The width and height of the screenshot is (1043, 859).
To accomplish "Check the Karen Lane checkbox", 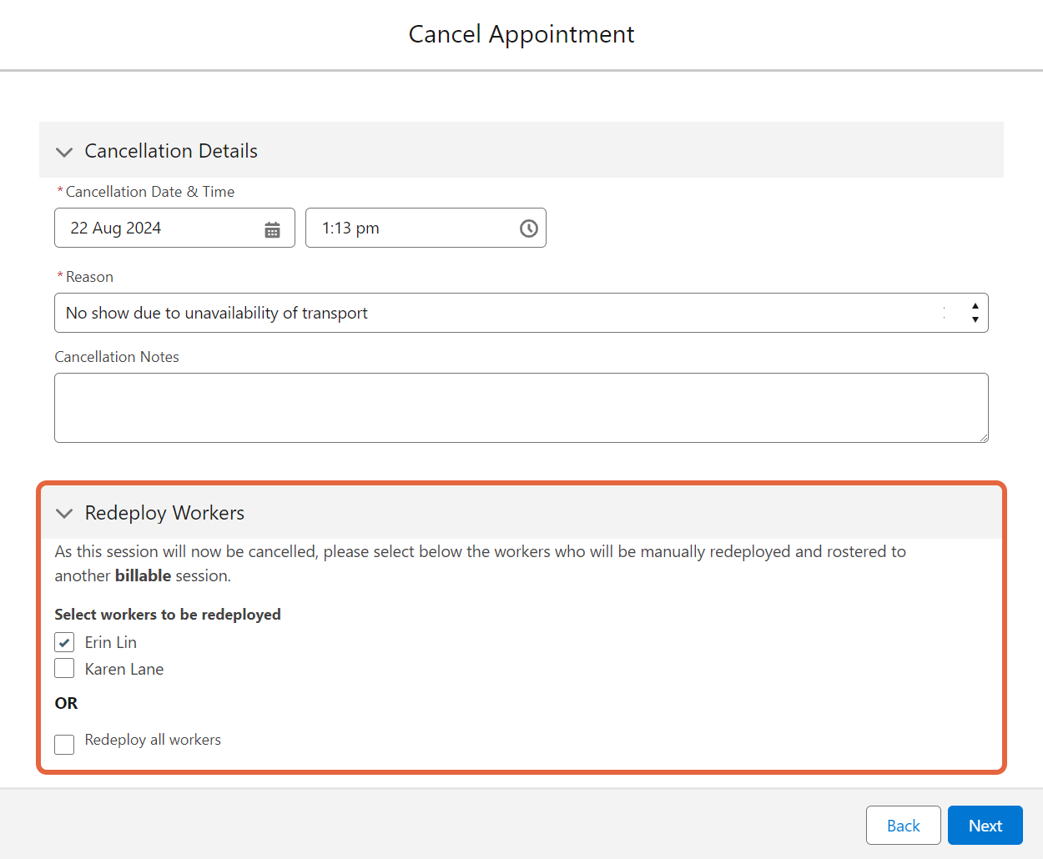I will click(64, 668).
